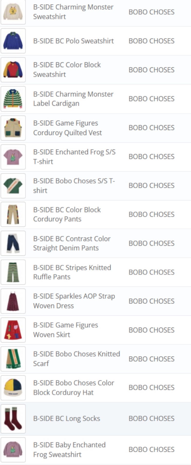Open B-SIDE Sparkles AOP Strap Woven Dress
Screen dimensions: 191x465
pyautogui.click(x=74, y=301)
